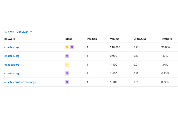This screenshot has height=114, width=178.
Task: Select the traffic value 1.01%
Action: 165,65
